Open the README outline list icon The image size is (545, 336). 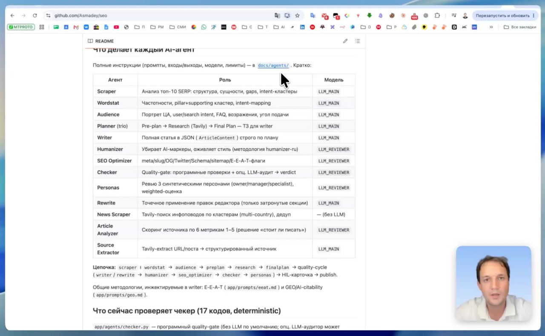coord(358,41)
